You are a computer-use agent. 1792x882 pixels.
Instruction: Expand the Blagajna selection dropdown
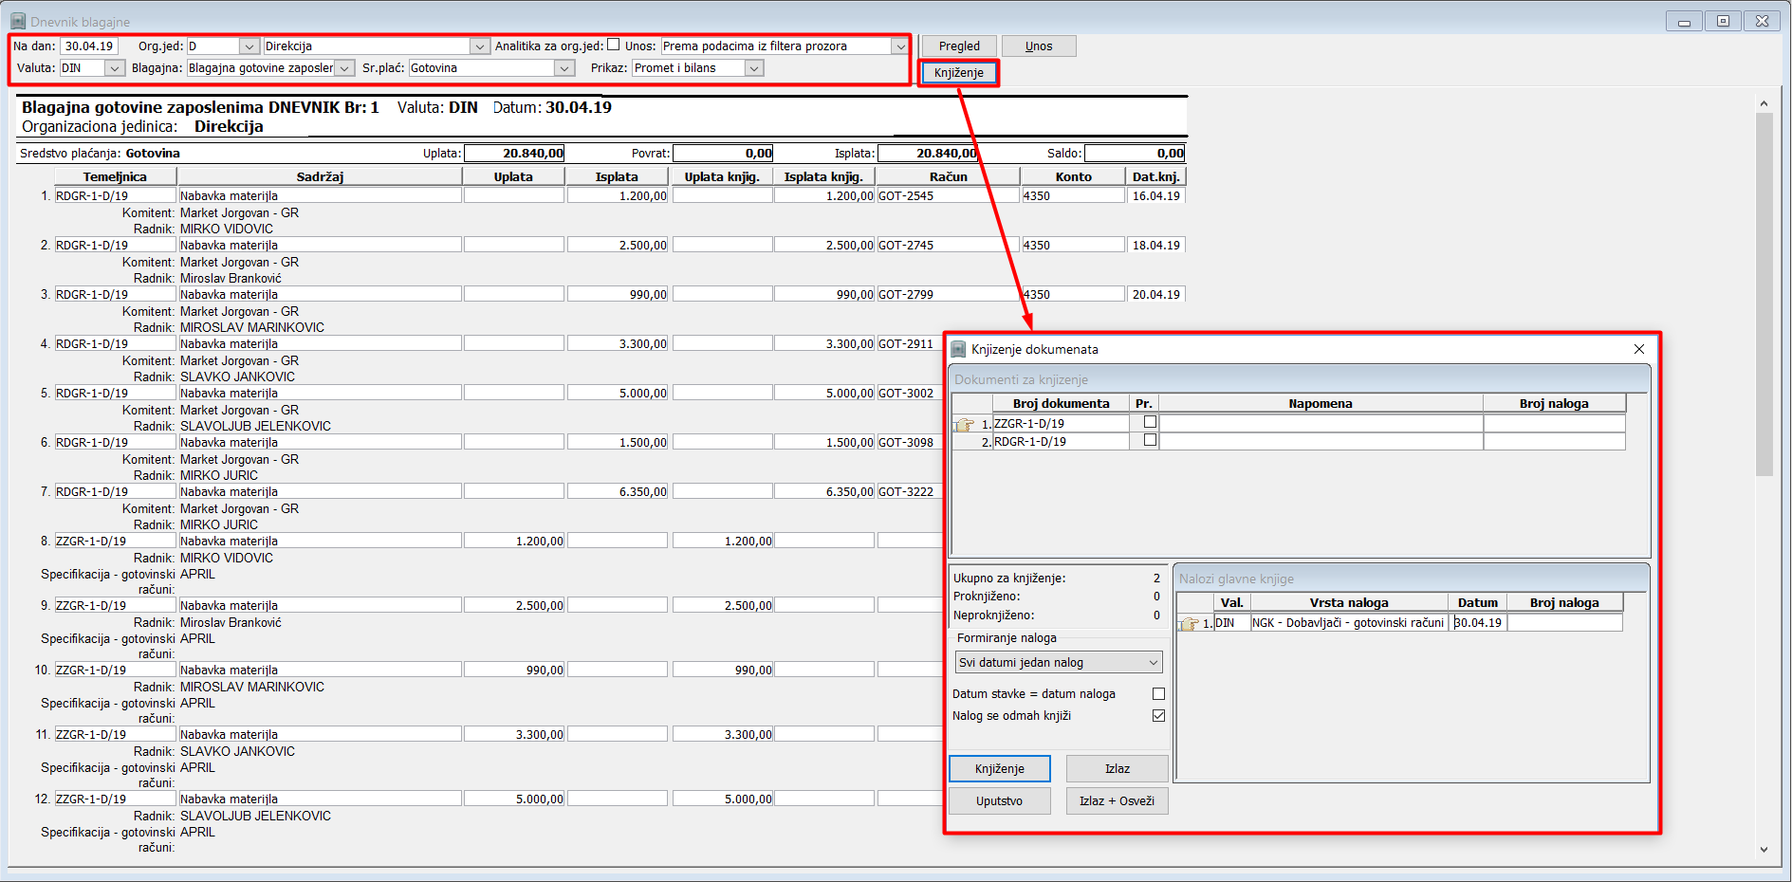click(x=344, y=68)
